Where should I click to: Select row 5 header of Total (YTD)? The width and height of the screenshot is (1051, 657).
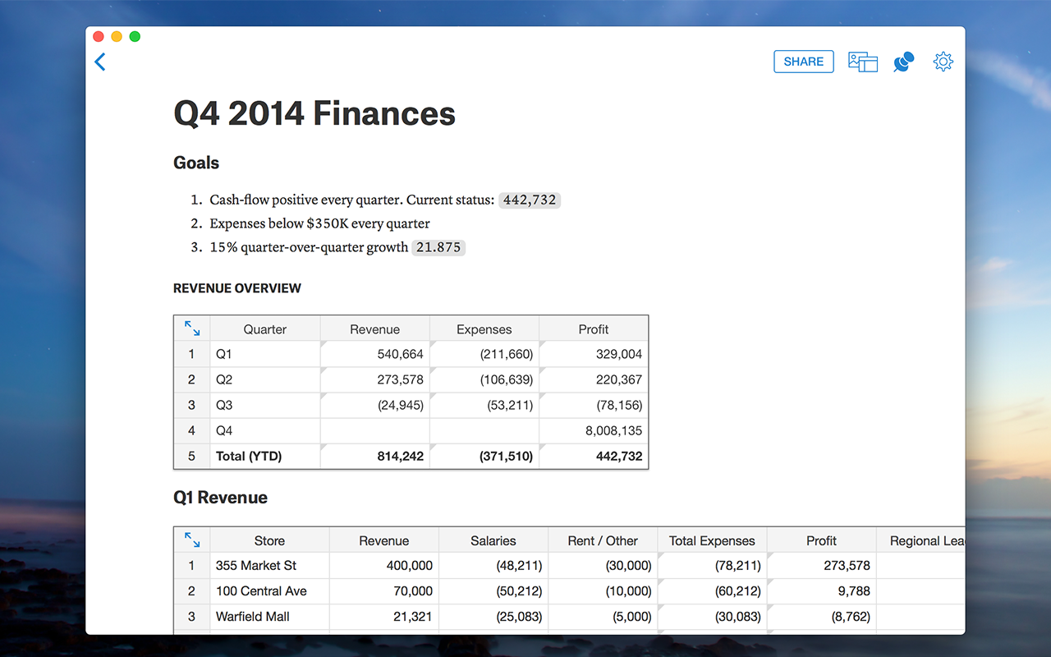click(192, 456)
